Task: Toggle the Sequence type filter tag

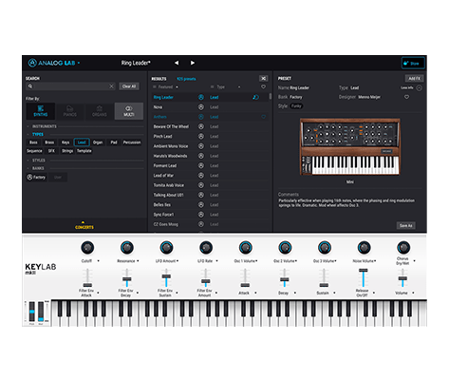Action: pos(34,151)
